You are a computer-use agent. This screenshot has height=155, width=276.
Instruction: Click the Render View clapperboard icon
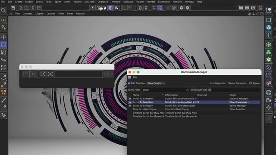click(241, 8)
